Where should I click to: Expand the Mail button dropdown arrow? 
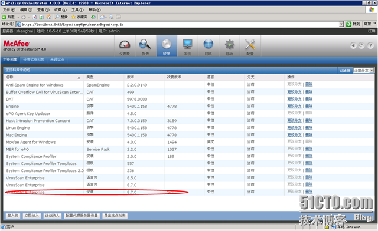(x=106, y=17)
